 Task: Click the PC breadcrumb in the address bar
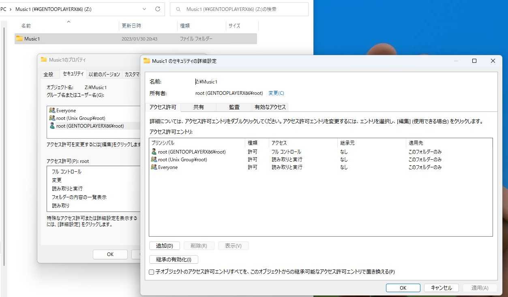[x=4, y=9]
